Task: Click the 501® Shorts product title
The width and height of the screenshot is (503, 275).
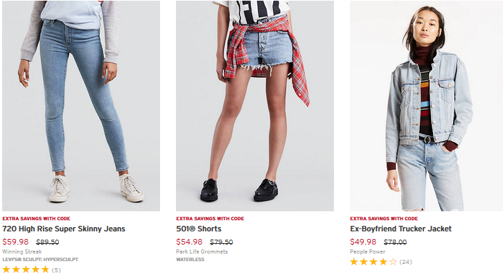Action: pos(199,229)
